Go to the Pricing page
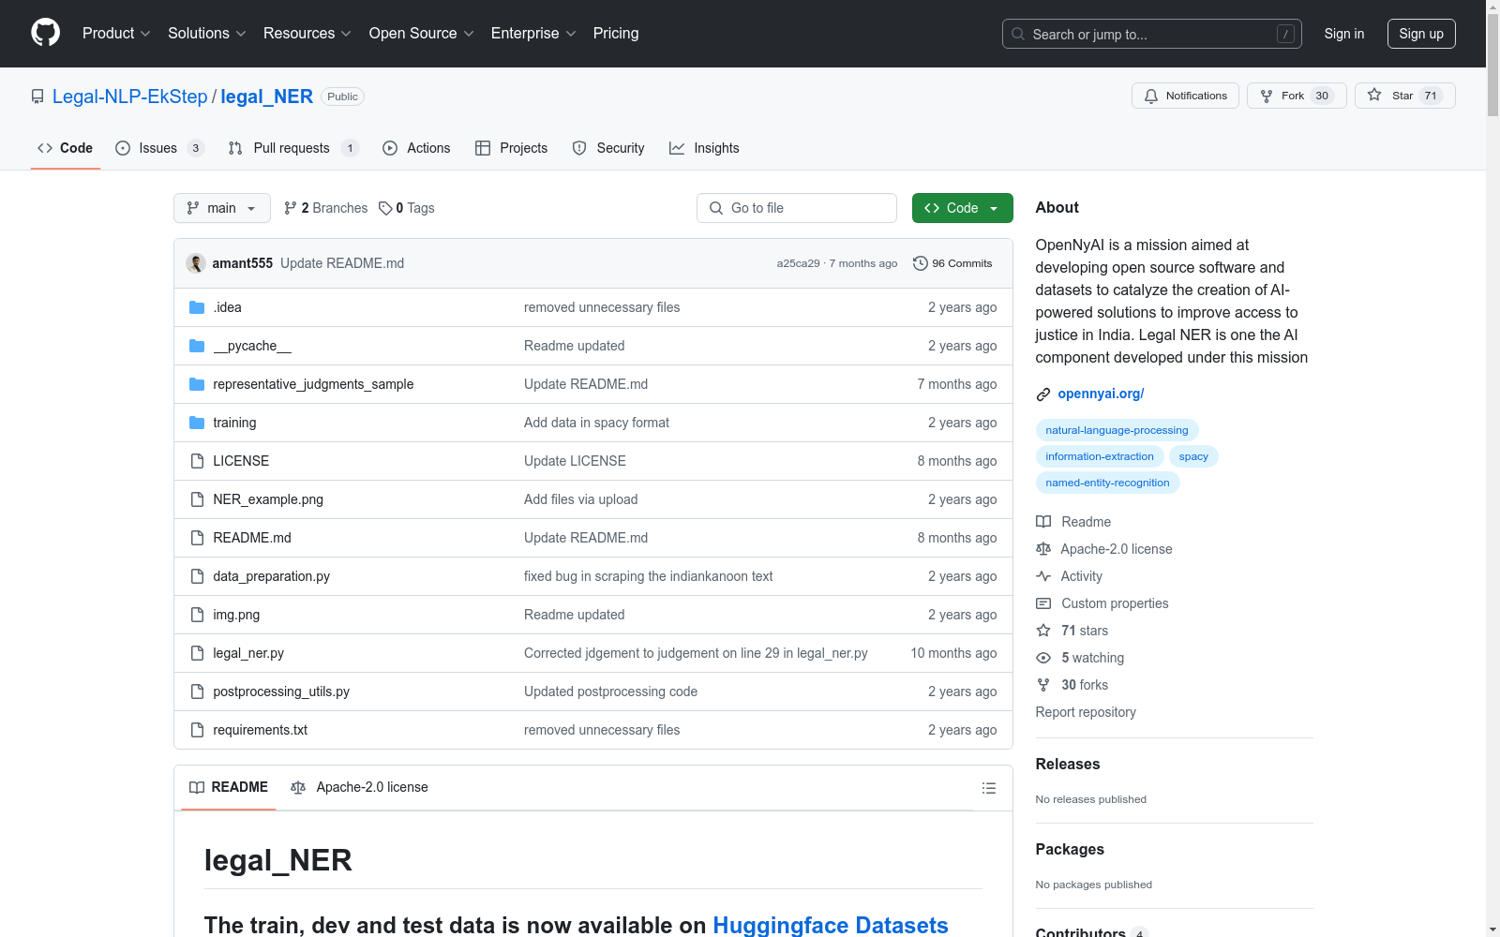Image resolution: width=1500 pixels, height=937 pixels. (x=616, y=34)
